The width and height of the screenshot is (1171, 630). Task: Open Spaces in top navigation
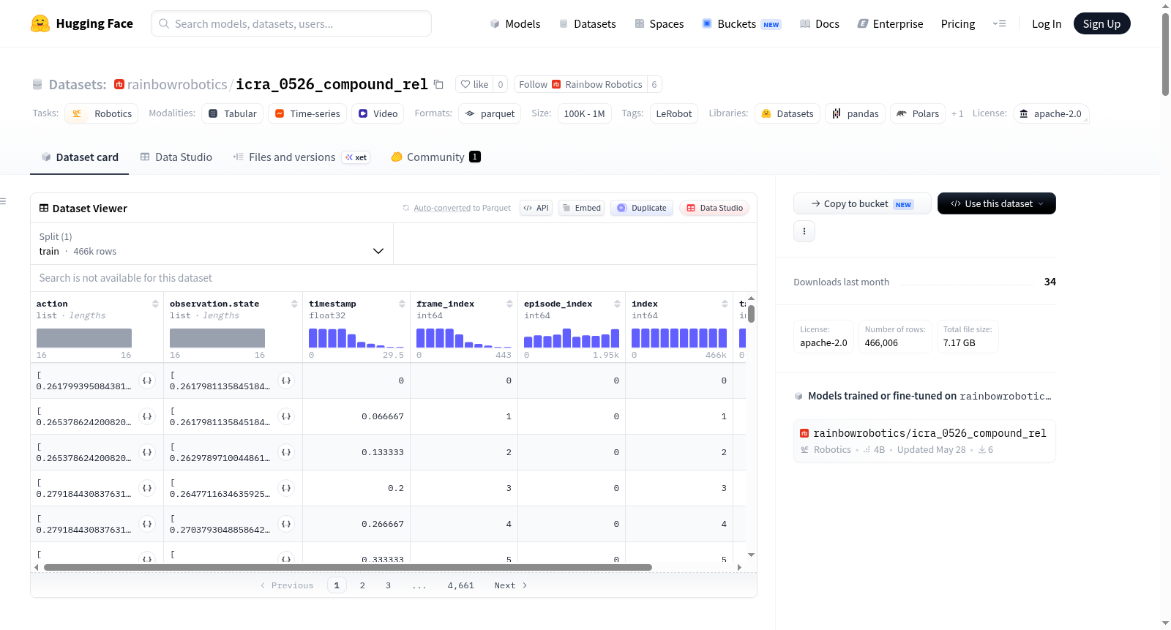pyautogui.click(x=659, y=24)
